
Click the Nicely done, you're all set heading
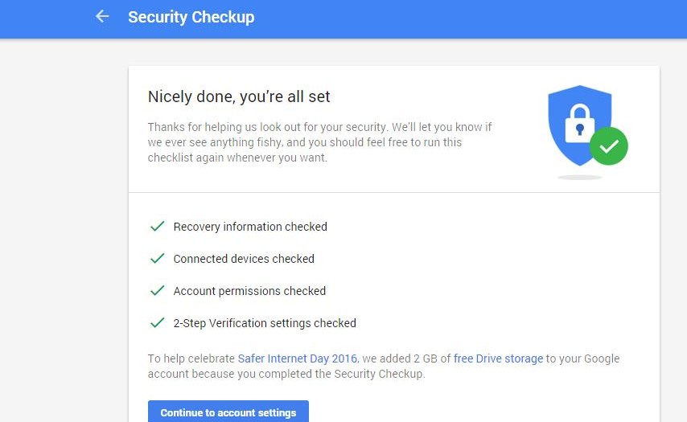point(239,96)
